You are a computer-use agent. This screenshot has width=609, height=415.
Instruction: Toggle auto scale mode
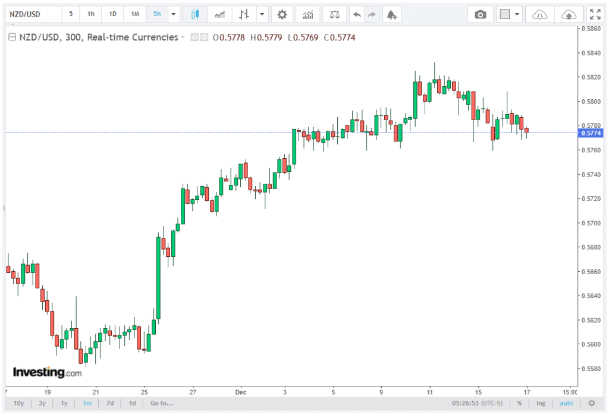tap(566, 403)
